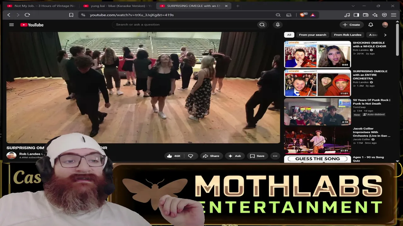The height and width of the screenshot is (226, 403).
Task: Toggle the browser sidebar panel
Action: (356, 15)
